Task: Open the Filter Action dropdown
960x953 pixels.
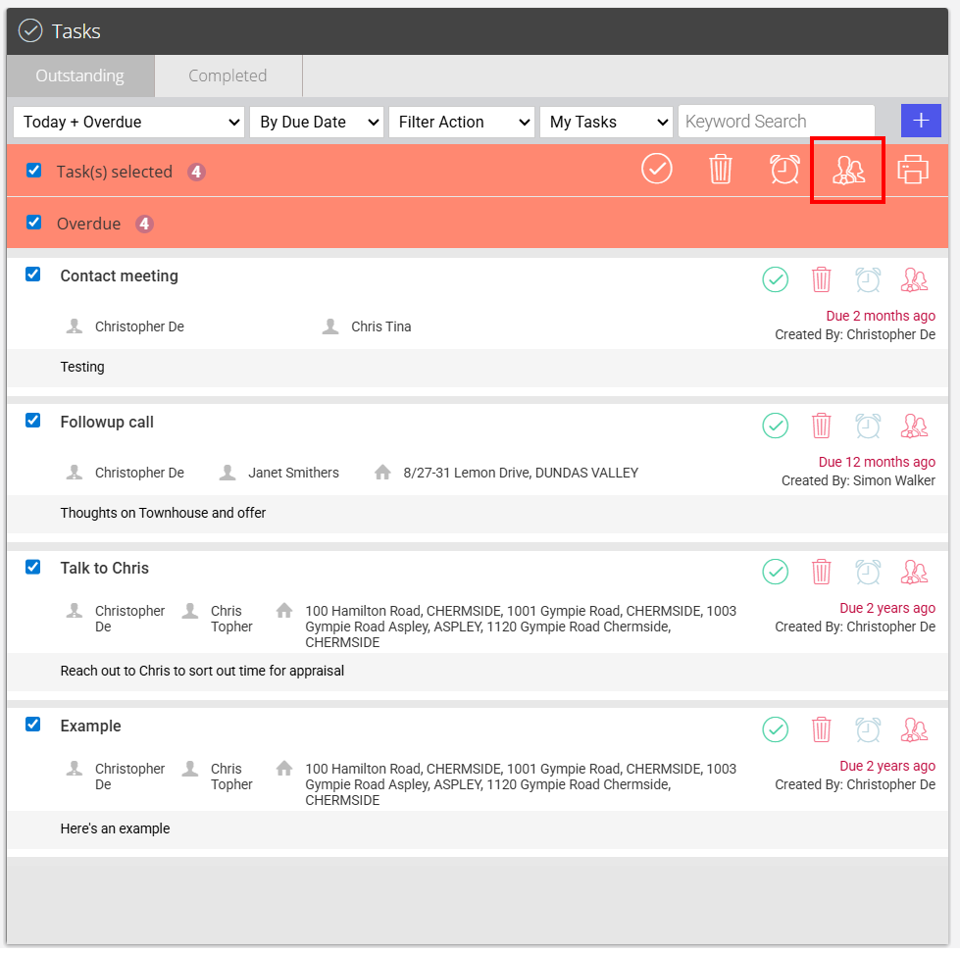Action: [x=462, y=122]
